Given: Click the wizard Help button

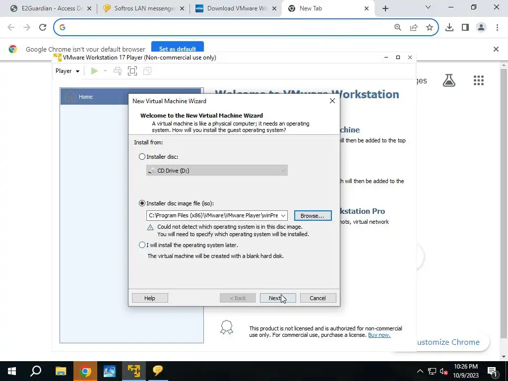Looking at the screenshot, I should [x=150, y=298].
